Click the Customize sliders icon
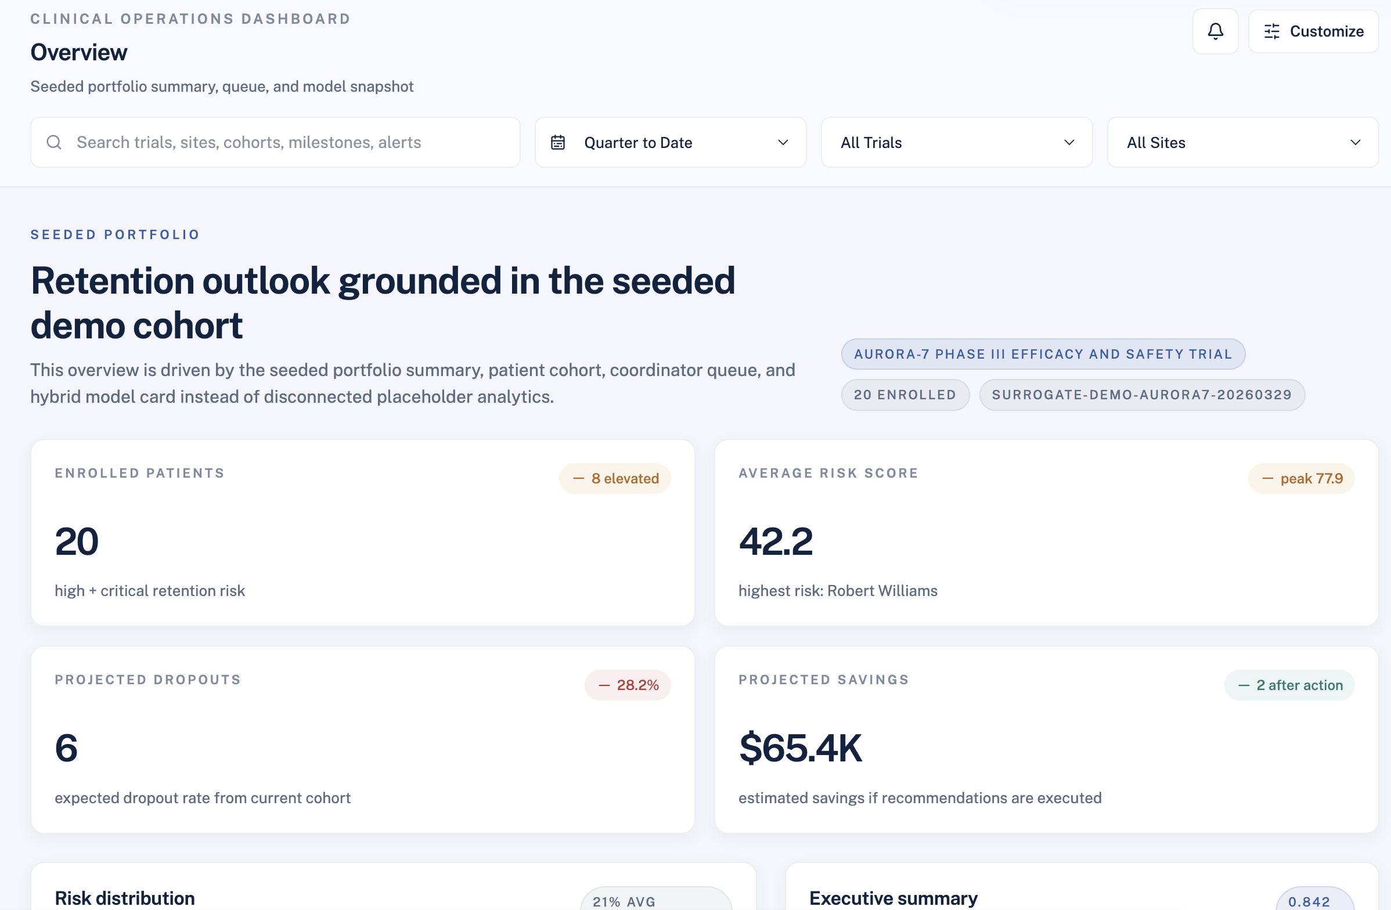This screenshot has width=1391, height=910. coord(1271,31)
